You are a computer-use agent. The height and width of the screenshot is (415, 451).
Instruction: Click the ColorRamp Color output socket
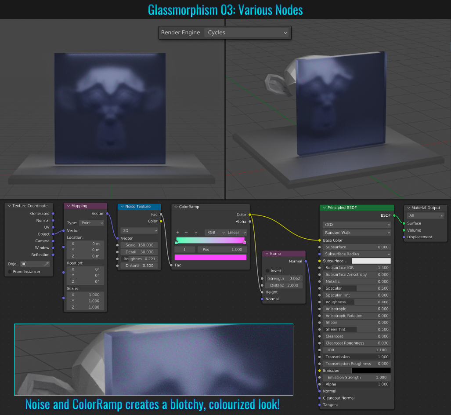tap(250, 215)
